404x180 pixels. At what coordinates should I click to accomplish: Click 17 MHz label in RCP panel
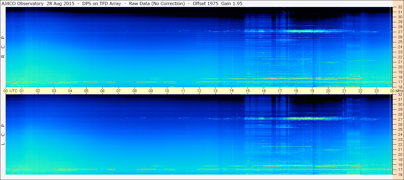400,82
